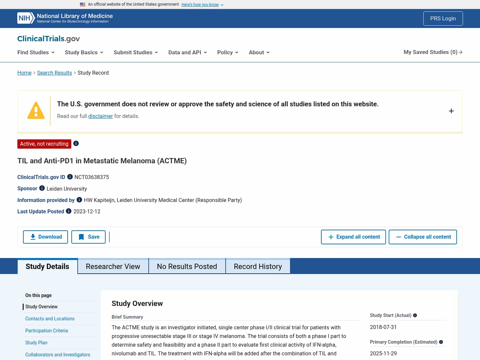Screen dimensions: 480x360
Task: Click info icon beside Study Start (Actual)
Action: [415, 315]
